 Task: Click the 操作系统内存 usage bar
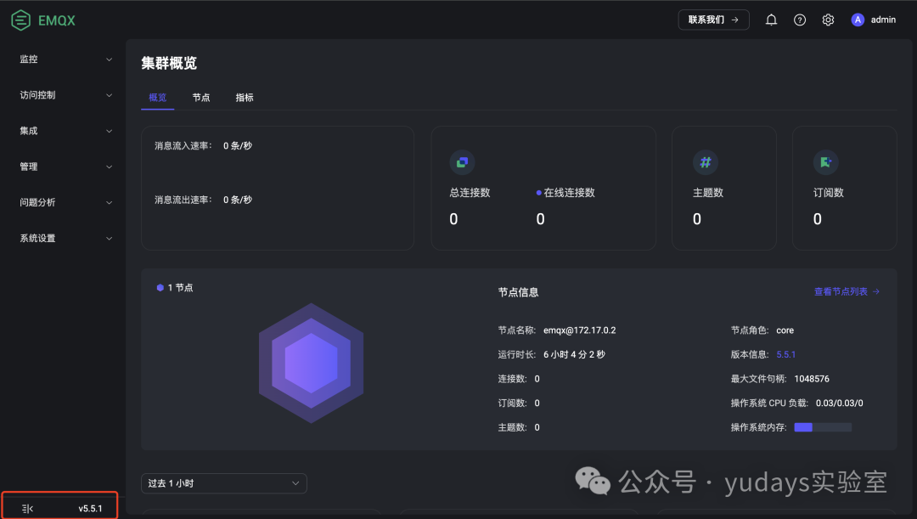(x=824, y=426)
